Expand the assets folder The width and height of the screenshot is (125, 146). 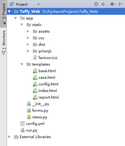(28, 31)
